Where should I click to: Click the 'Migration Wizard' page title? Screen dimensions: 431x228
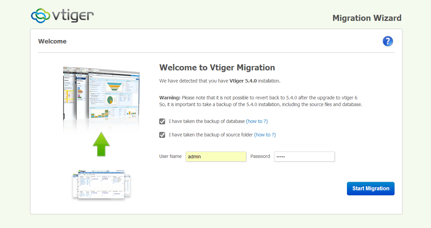tap(367, 18)
